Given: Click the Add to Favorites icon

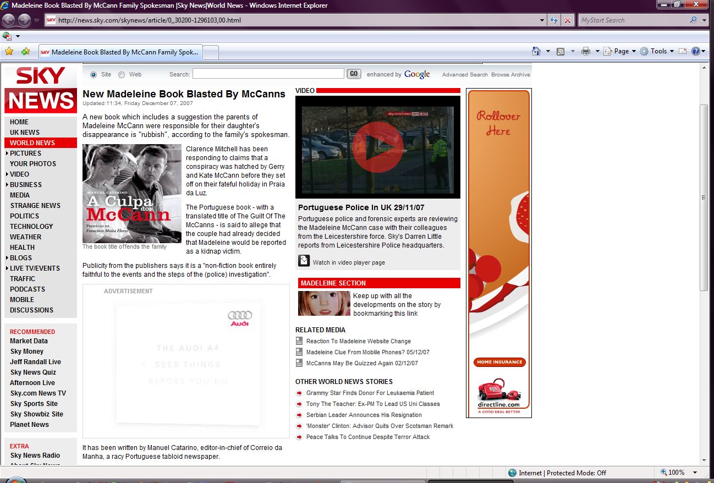Looking at the screenshot, I should [x=25, y=52].
